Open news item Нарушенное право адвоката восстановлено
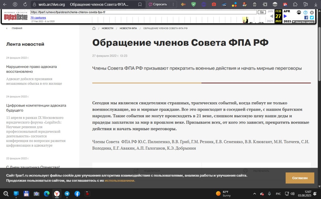This screenshot has height=199, width=321. click(32, 69)
